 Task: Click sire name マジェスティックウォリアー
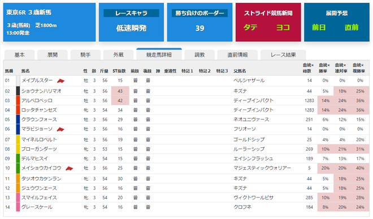click(262, 168)
